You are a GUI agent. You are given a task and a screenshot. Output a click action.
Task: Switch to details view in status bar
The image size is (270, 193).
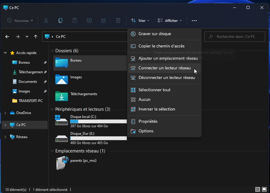(257, 189)
